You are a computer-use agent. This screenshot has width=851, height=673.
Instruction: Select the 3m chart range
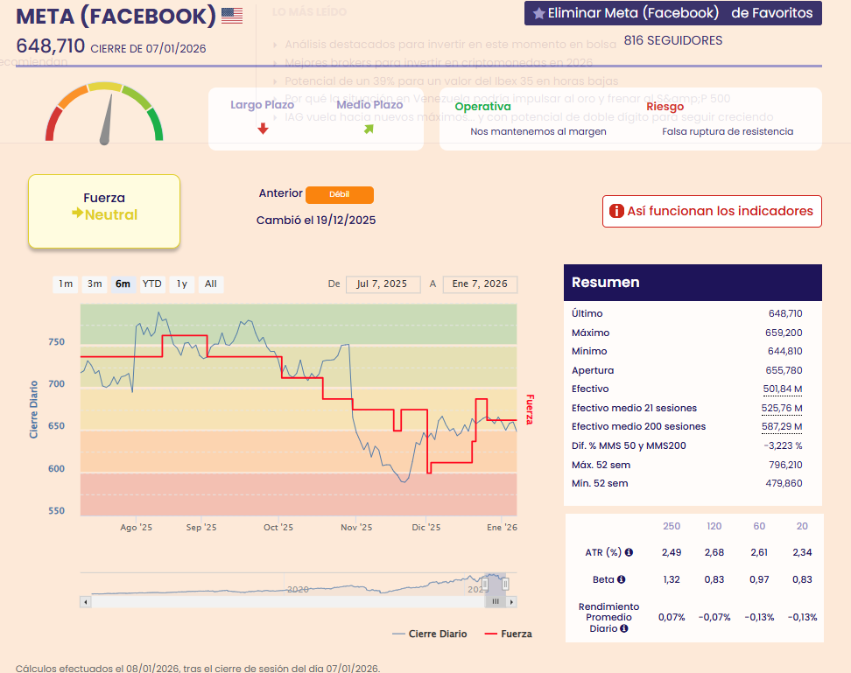tap(95, 284)
